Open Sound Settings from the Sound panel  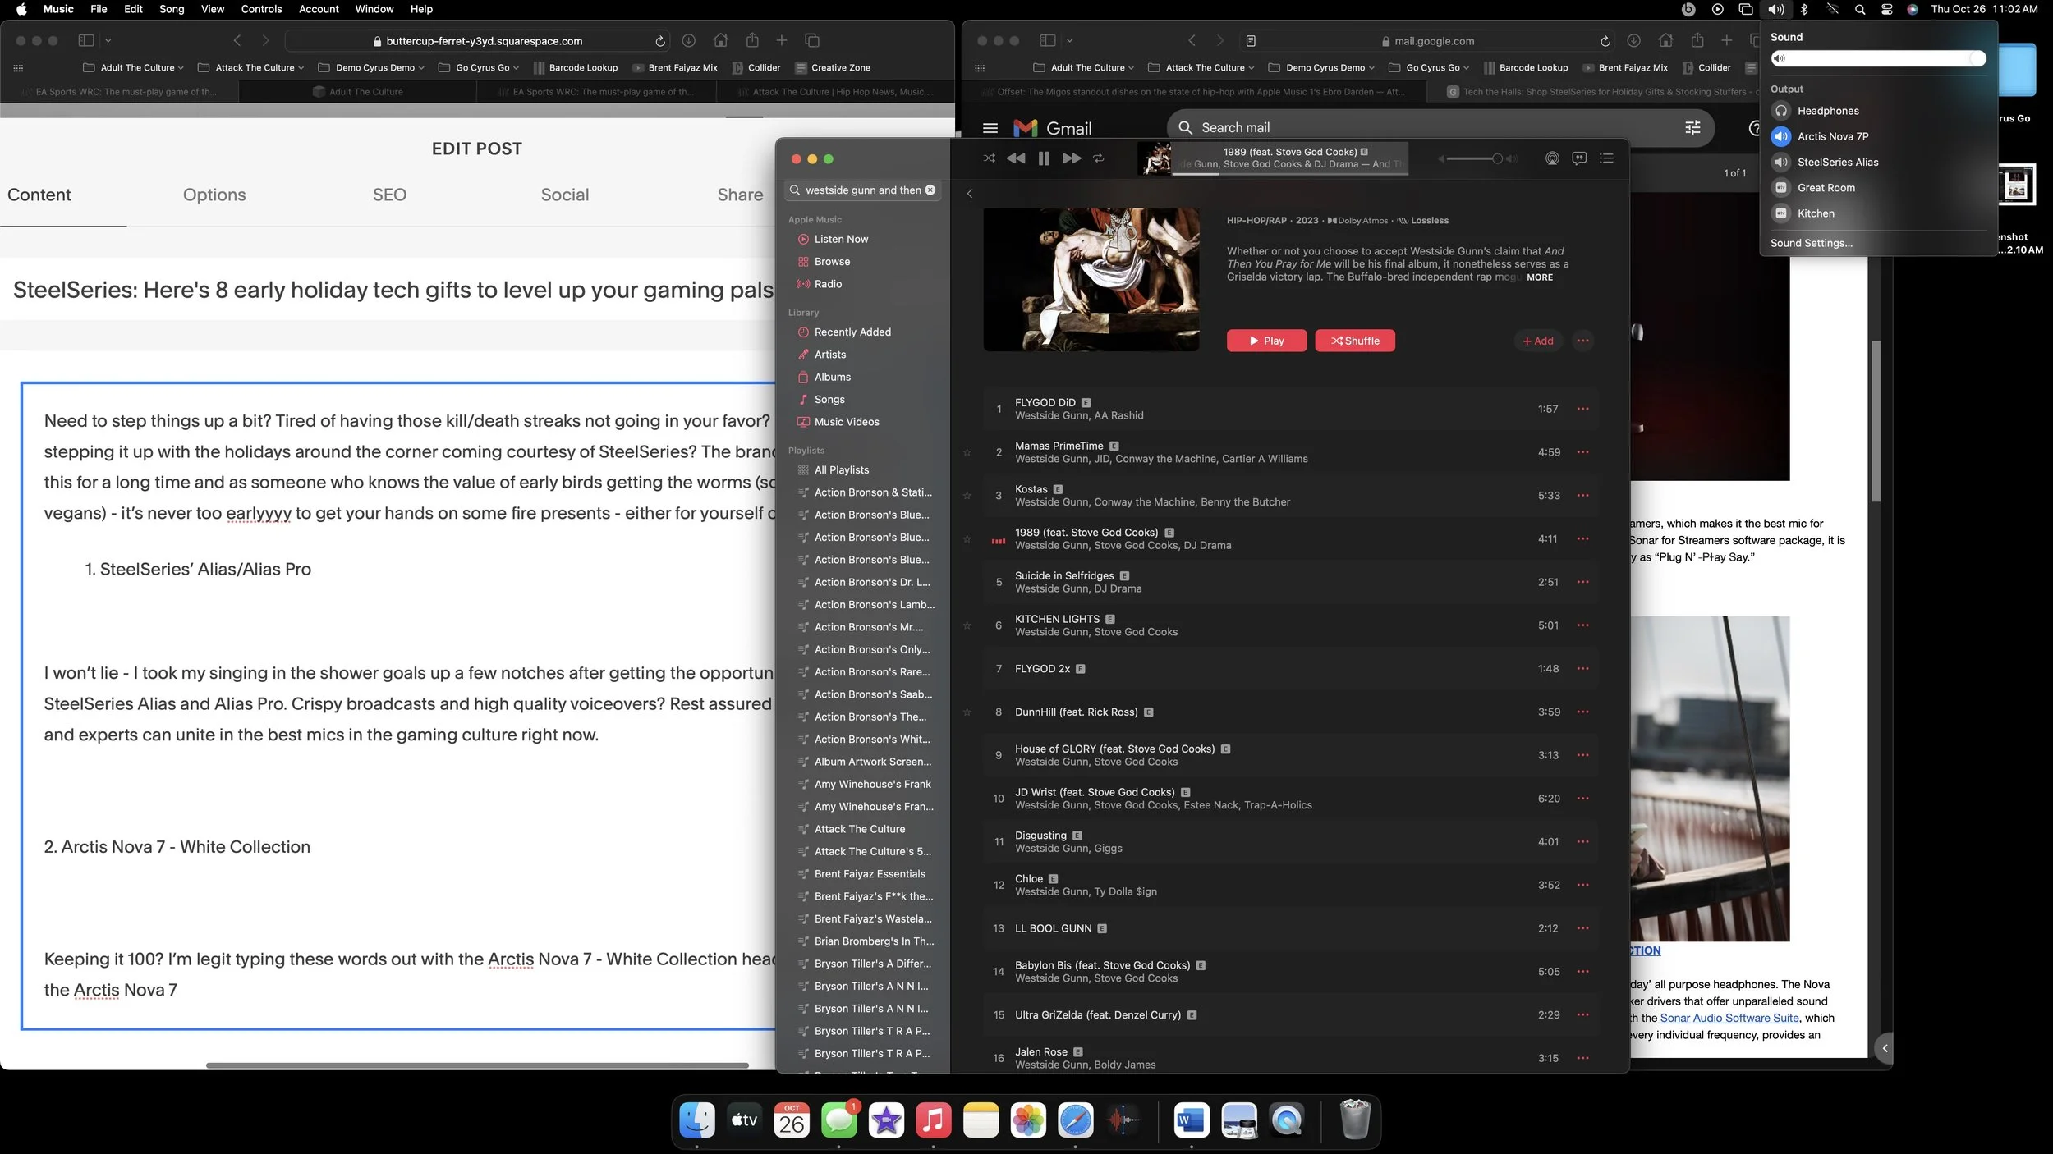pos(1812,243)
